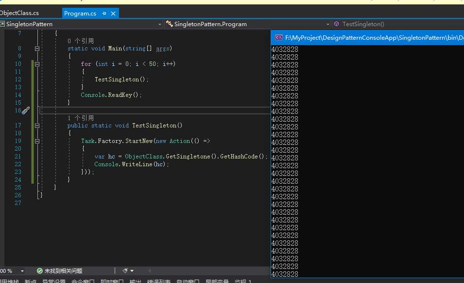
Task: Click 'Main' in the static void Main declaration
Action: [115, 48]
